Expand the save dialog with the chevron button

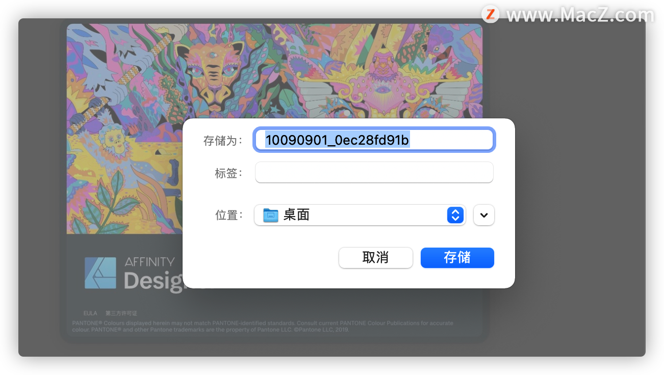pyautogui.click(x=484, y=215)
